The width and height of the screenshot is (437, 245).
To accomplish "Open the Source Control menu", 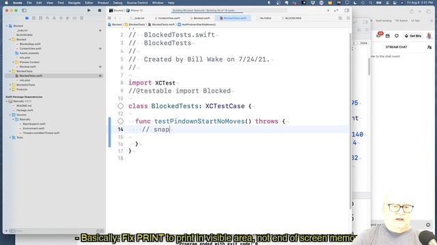I will (137, 3).
